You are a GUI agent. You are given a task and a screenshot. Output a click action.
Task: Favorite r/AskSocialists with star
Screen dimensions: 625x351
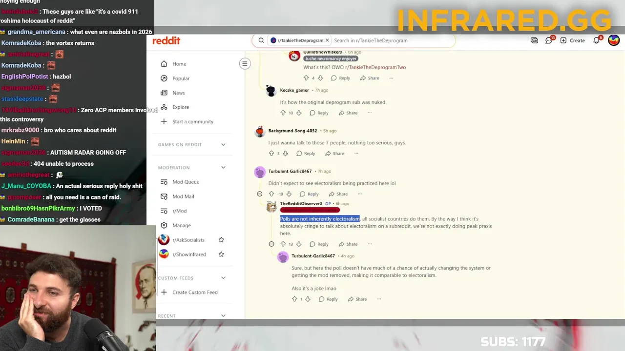pyautogui.click(x=221, y=240)
